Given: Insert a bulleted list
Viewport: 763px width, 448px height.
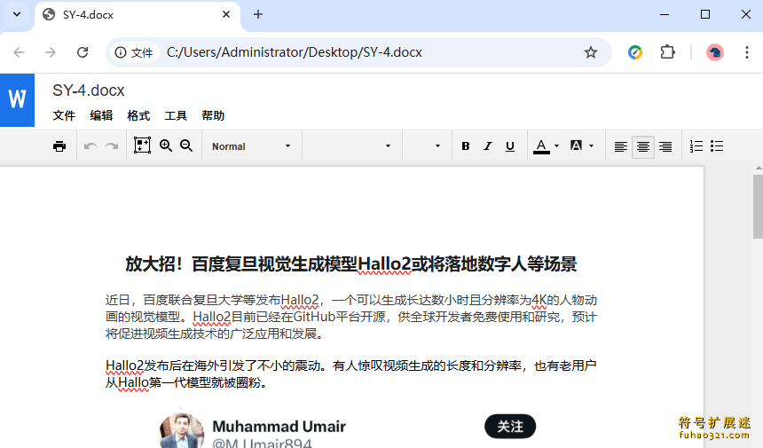Looking at the screenshot, I should coord(717,146).
